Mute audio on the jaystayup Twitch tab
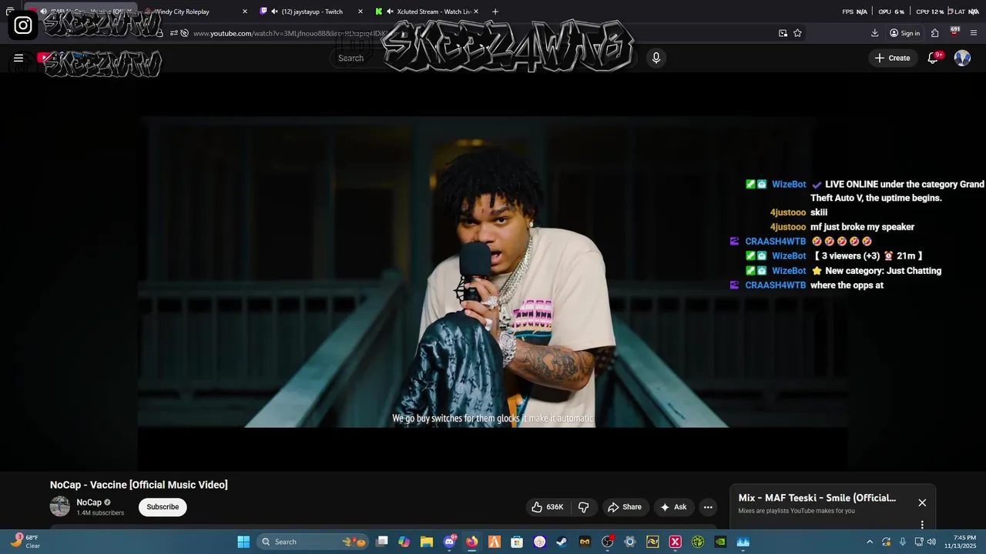986x554 pixels. tap(274, 12)
